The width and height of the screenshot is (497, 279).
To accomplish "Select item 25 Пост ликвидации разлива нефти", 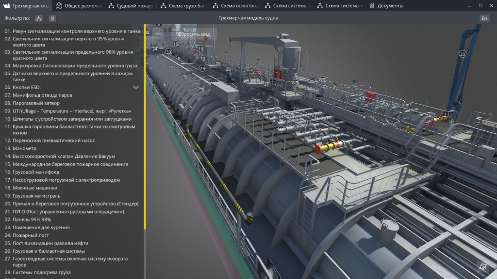I will 46,243.
